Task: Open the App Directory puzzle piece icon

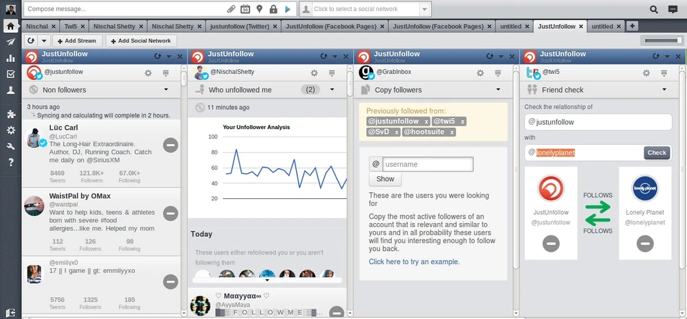Action: 10,115
